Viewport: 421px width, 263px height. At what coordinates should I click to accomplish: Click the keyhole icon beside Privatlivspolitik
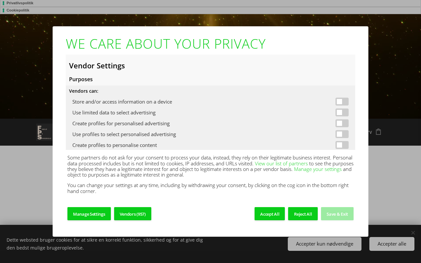point(4,3)
